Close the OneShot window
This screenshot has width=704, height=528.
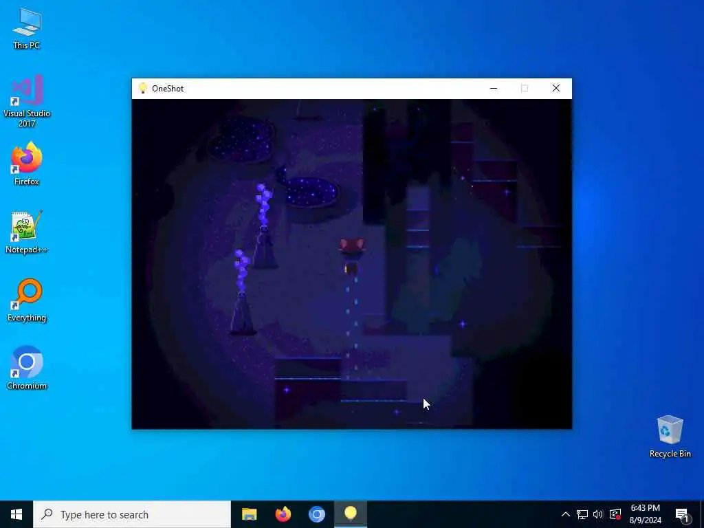555,89
